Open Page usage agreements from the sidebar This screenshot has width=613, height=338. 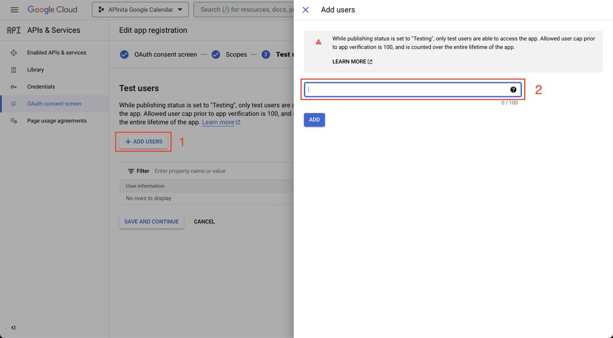(x=57, y=120)
